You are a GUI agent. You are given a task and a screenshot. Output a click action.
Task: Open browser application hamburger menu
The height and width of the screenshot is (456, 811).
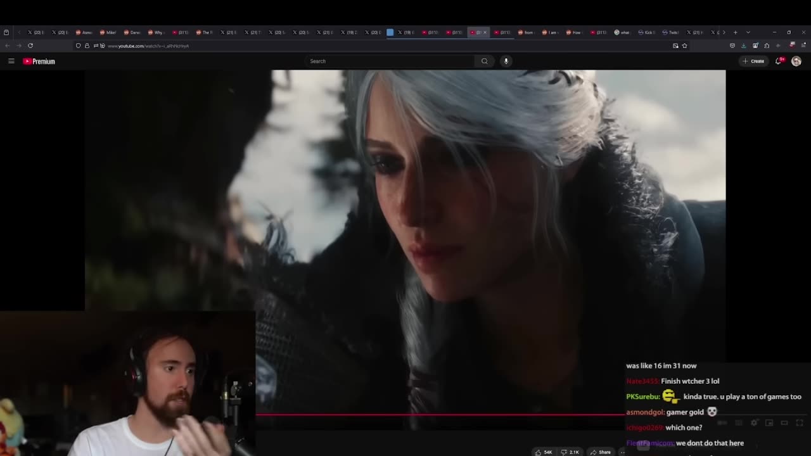click(804, 46)
